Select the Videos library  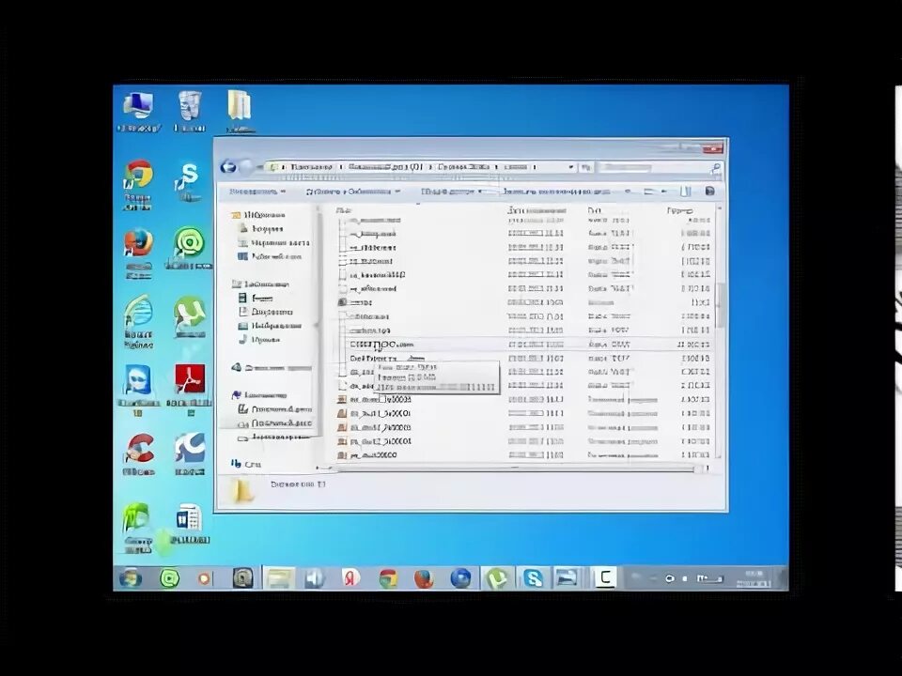click(x=256, y=298)
